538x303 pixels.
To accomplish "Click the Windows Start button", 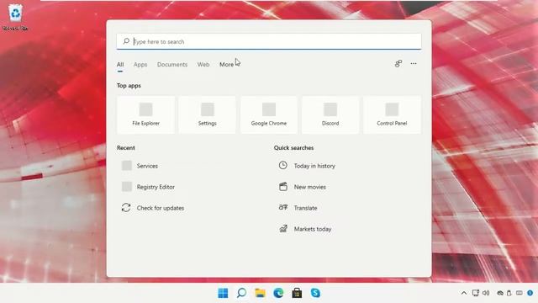I will click(x=223, y=293).
